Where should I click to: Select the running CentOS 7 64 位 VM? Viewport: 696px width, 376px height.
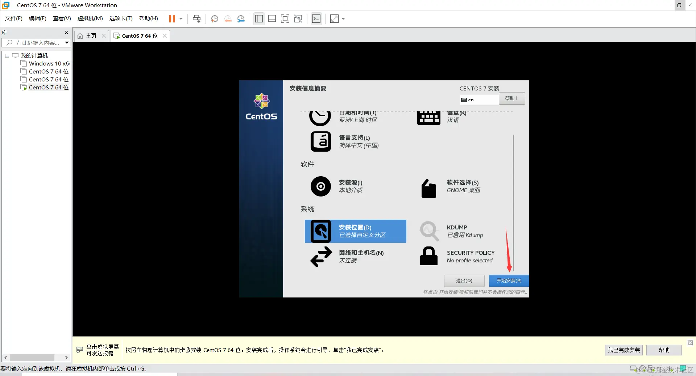(49, 88)
